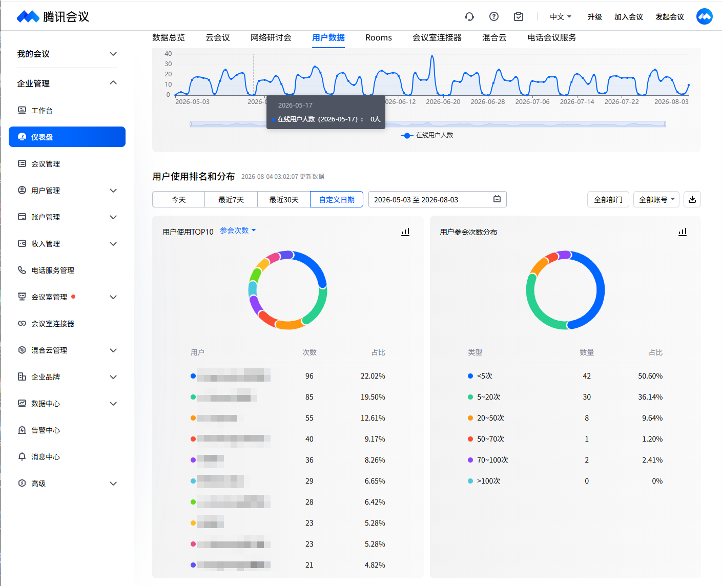Switch to the 云会议 tab

pos(218,37)
